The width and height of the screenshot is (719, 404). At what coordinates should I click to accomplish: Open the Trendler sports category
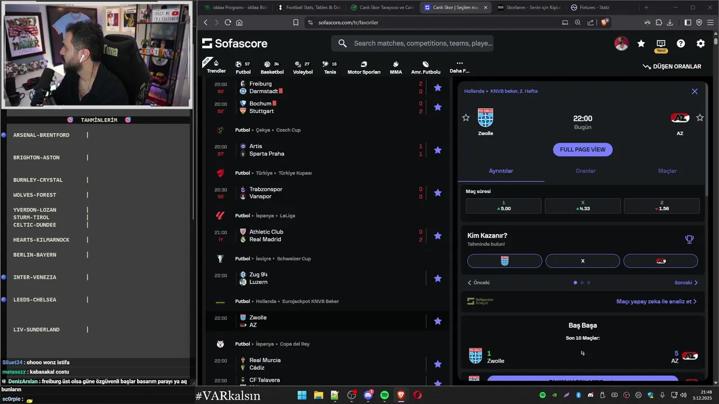click(x=216, y=66)
